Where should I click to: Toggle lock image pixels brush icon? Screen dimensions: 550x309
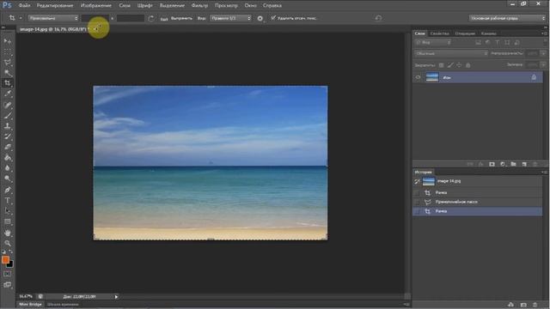tap(450, 65)
